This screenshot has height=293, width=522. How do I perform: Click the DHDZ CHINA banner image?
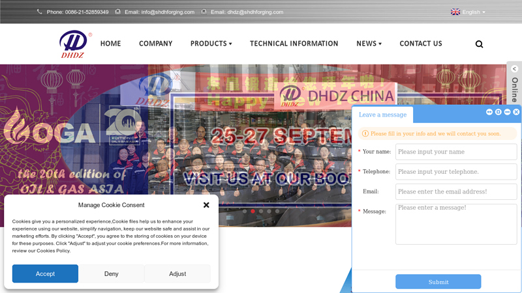tap(336, 96)
